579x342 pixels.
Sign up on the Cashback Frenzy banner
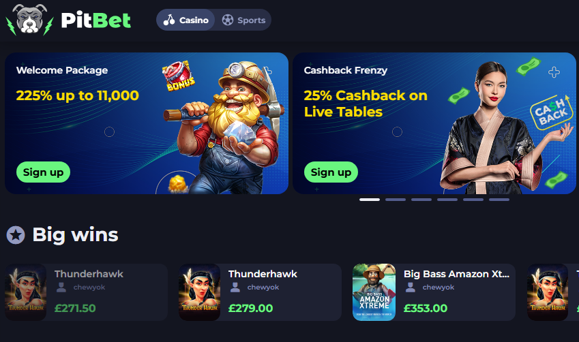click(331, 172)
